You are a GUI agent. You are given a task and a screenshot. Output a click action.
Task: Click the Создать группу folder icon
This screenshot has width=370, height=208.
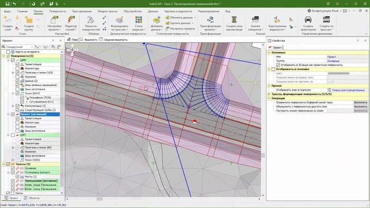(x=28, y=20)
